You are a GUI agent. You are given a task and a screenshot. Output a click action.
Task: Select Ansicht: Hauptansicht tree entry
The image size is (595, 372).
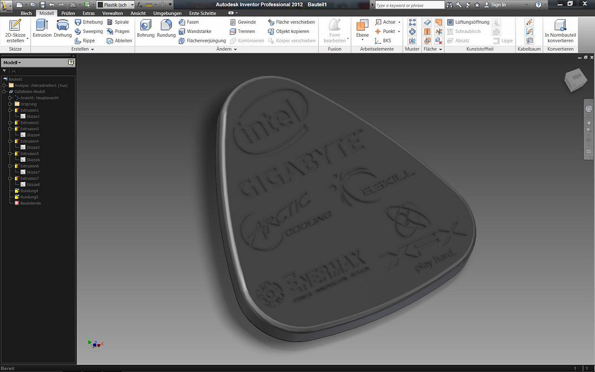36,98
